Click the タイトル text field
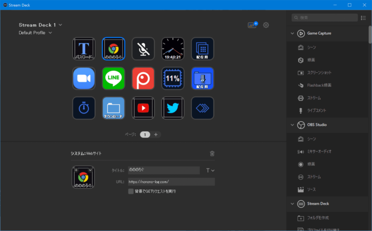The image size is (372, 231). tap(164, 170)
